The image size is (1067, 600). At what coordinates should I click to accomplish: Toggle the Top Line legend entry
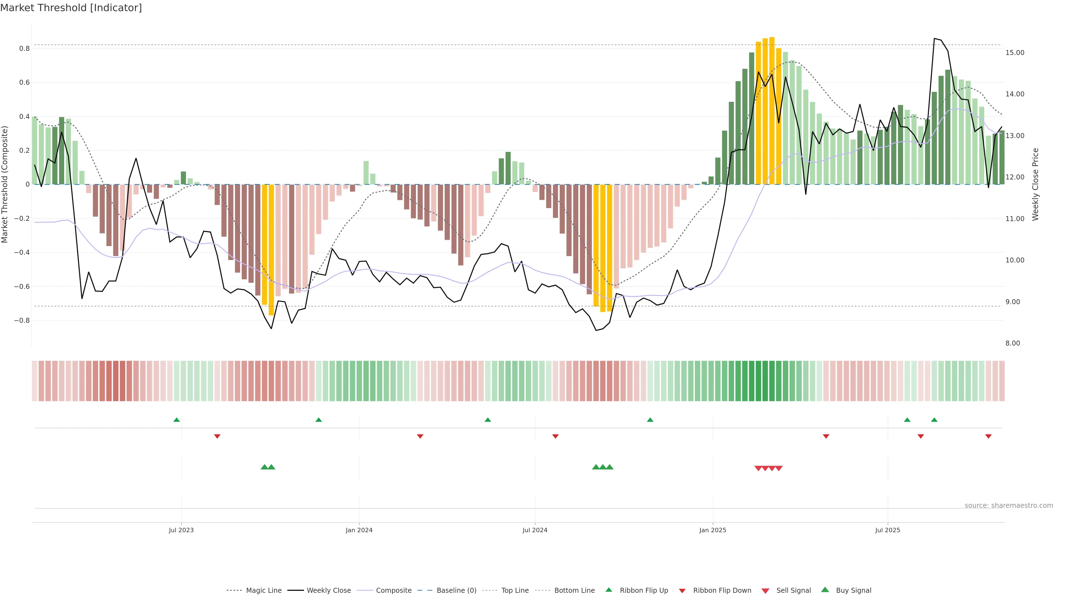coord(515,591)
